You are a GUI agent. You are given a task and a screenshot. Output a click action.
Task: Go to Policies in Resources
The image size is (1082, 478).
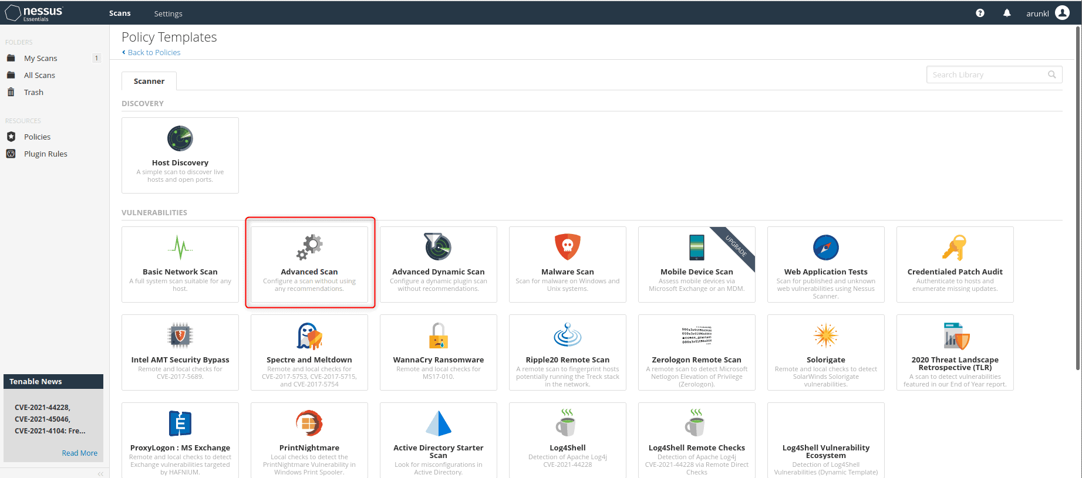point(37,137)
